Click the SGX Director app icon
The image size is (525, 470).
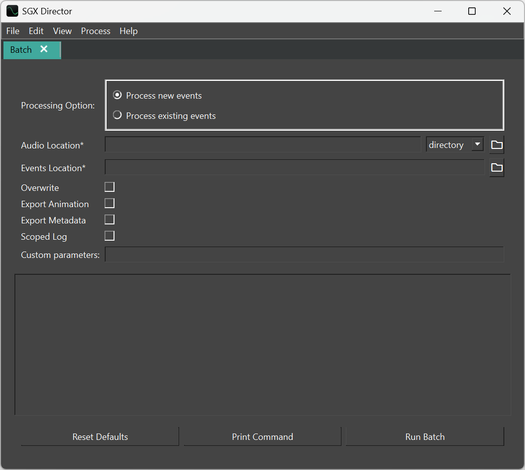pos(12,11)
